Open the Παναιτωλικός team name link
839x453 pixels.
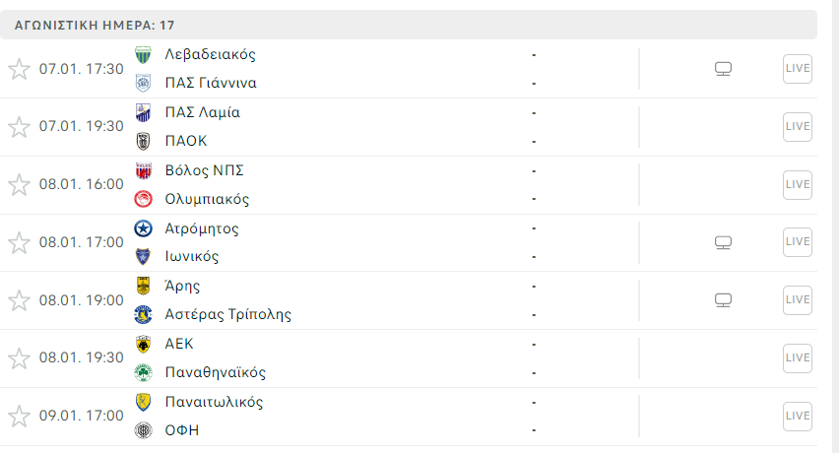(x=214, y=402)
